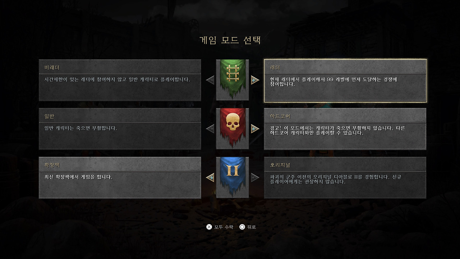The height and width of the screenshot is (259, 460).
Task: Click left arrow beside skull banner
Action: pos(210,128)
